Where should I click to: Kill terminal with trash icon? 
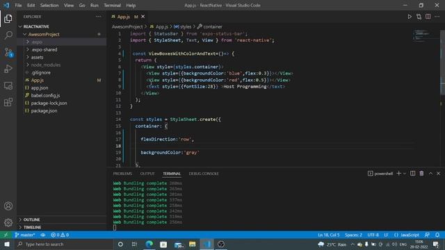[x=422, y=174]
